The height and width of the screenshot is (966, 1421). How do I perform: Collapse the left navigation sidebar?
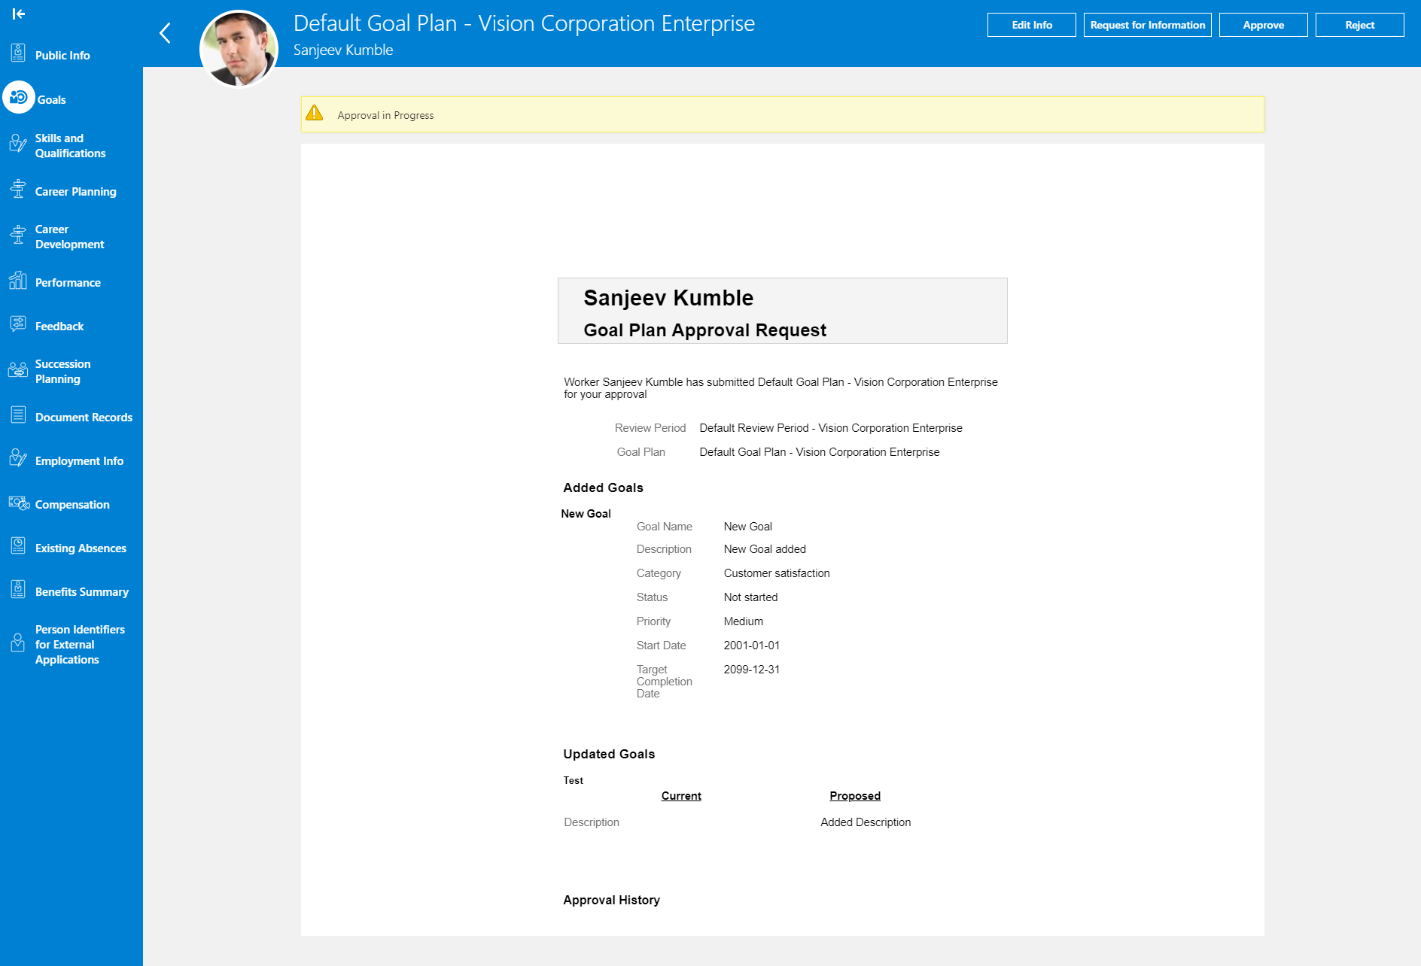[x=19, y=14]
